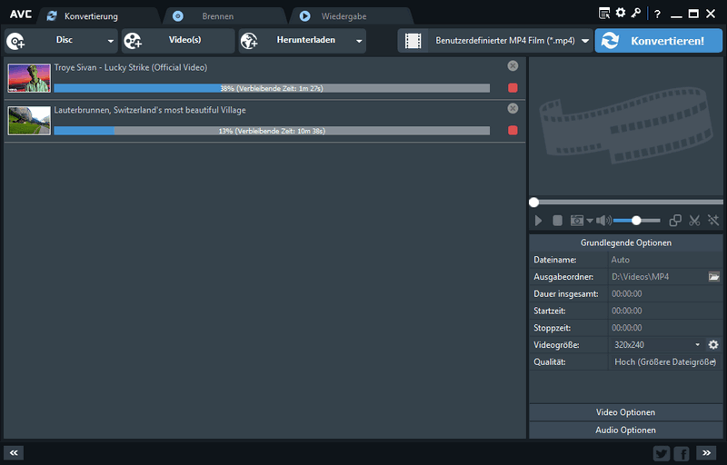This screenshot has height=465, width=727.
Task: Expand the snapshot dropdown arrow
Action: pos(589,221)
